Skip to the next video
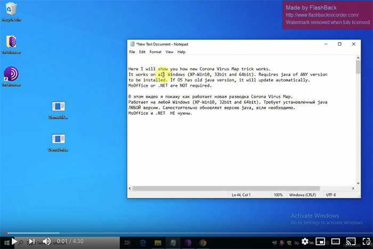 (32, 242)
